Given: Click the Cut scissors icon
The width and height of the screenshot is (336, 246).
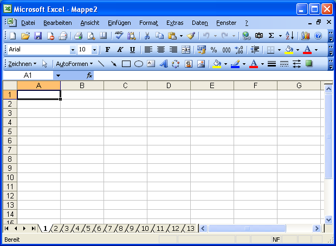Looking at the screenshot, I should 146,36.
